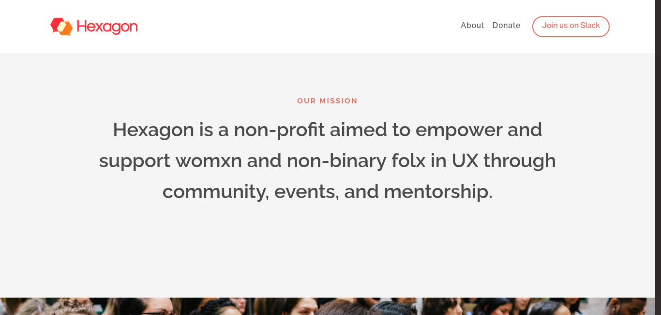Click the word support in the mission headline
Viewport: 661px width, 315px height.
135,161
